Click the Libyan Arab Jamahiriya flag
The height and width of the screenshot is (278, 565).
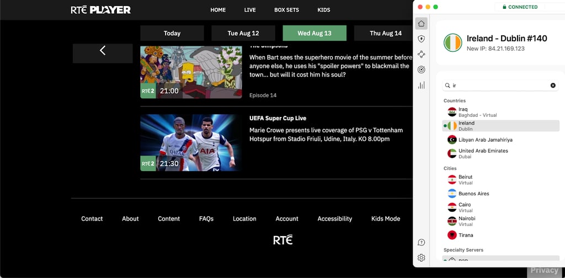click(452, 140)
